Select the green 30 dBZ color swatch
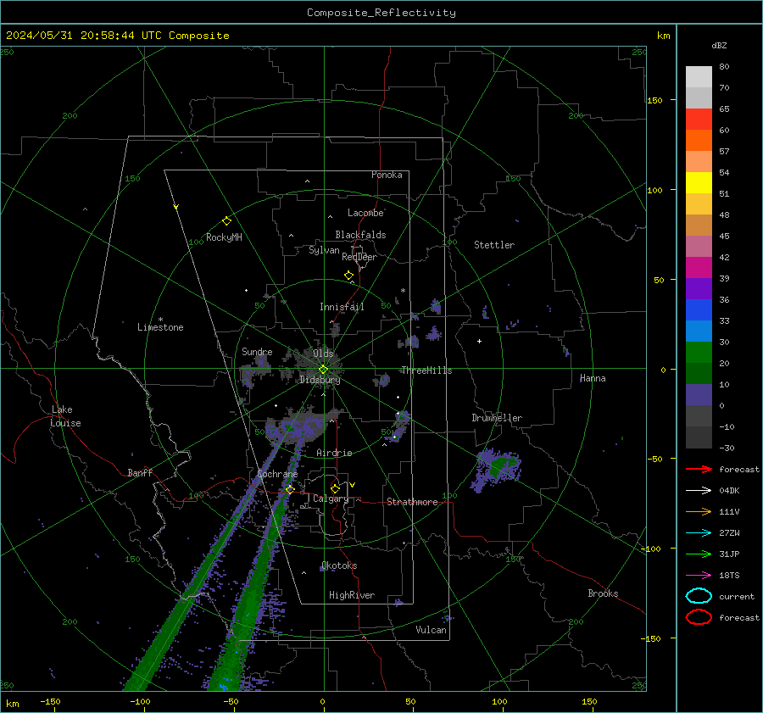This screenshot has width=763, height=713. pyautogui.click(x=699, y=352)
